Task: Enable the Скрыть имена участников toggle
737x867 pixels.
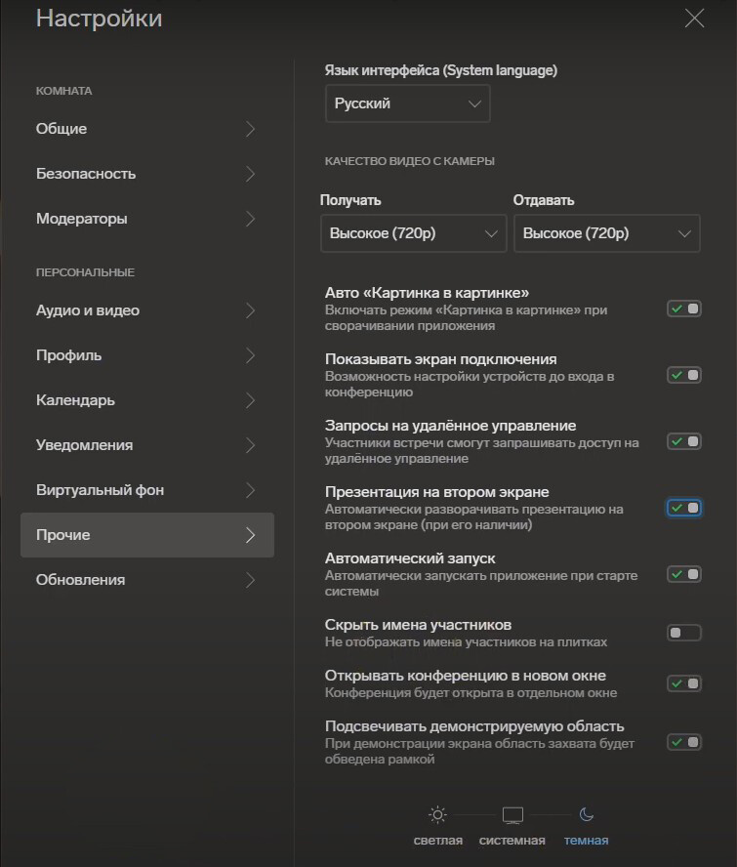Action: pos(684,633)
